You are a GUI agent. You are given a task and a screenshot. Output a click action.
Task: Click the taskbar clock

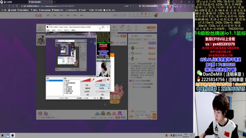tap(186, 135)
